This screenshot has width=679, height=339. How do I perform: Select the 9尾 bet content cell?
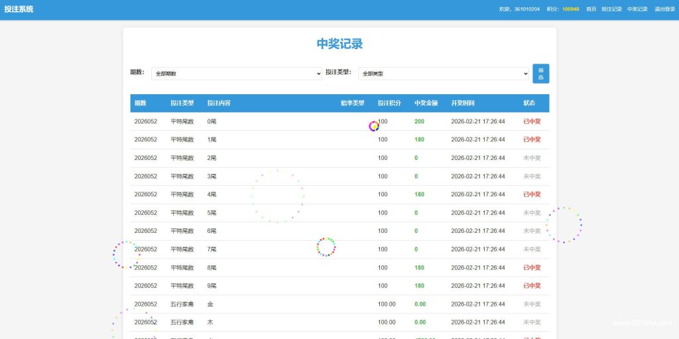coord(212,286)
